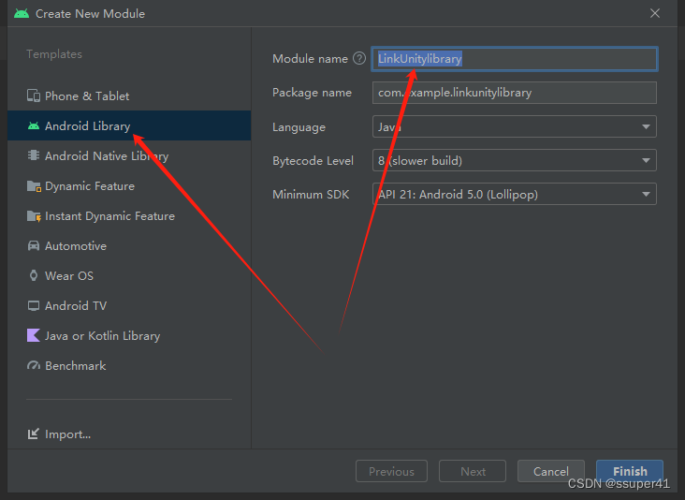
Task: Click the Module name label
Action: tap(310, 59)
